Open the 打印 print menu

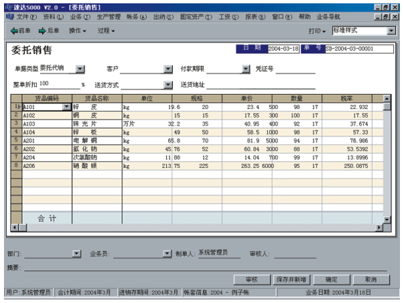coord(317,31)
